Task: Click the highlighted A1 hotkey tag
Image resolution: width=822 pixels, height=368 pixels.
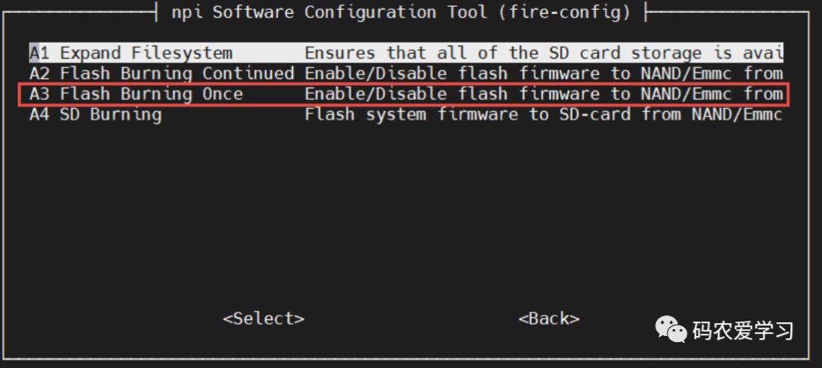Action: coord(39,53)
